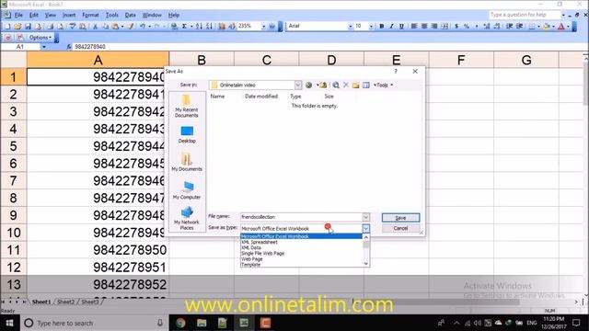This screenshot has width=589, height=331.
Task: Click the Fill Color bucket icon
Action: pos(547,27)
